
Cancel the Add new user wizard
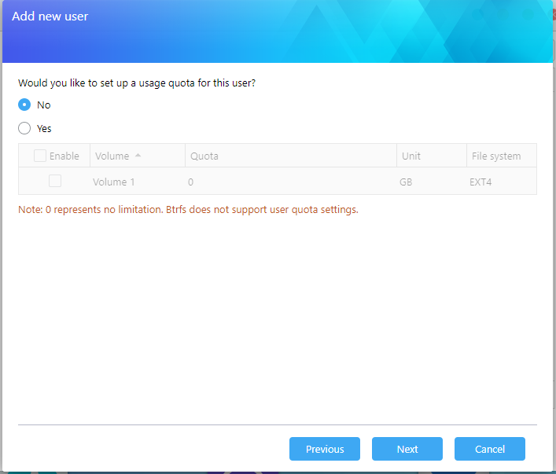click(x=490, y=449)
